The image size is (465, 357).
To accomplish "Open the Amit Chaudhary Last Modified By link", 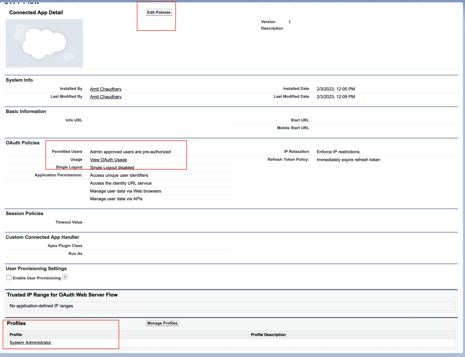I will tap(105, 97).
